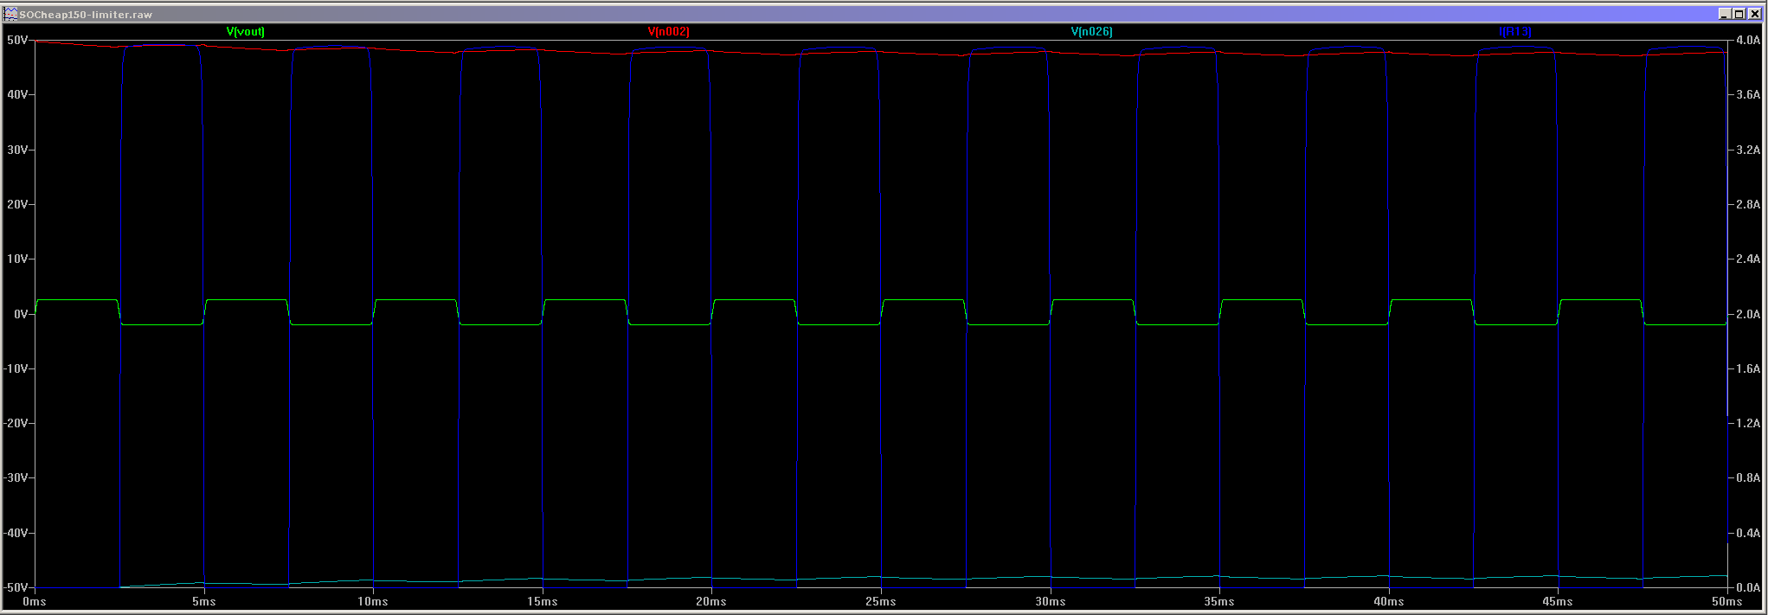Viewport: 1768px width, 615px height.
Task: Click the 2.0A label on right axis
Action: [1748, 314]
